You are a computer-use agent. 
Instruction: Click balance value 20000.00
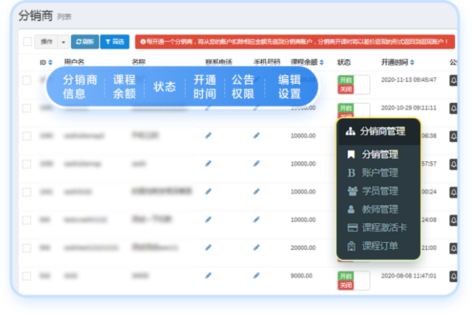pos(302,248)
